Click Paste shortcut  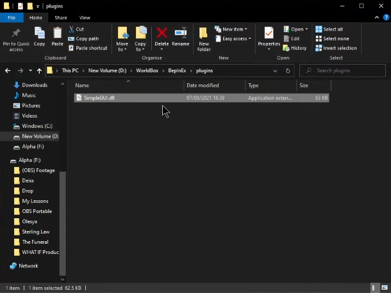point(88,48)
